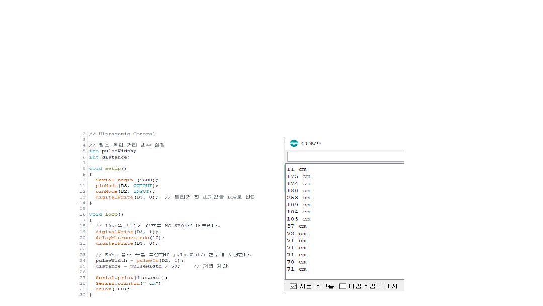Click the Arduino logo icon beside COM9

point(294,143)
